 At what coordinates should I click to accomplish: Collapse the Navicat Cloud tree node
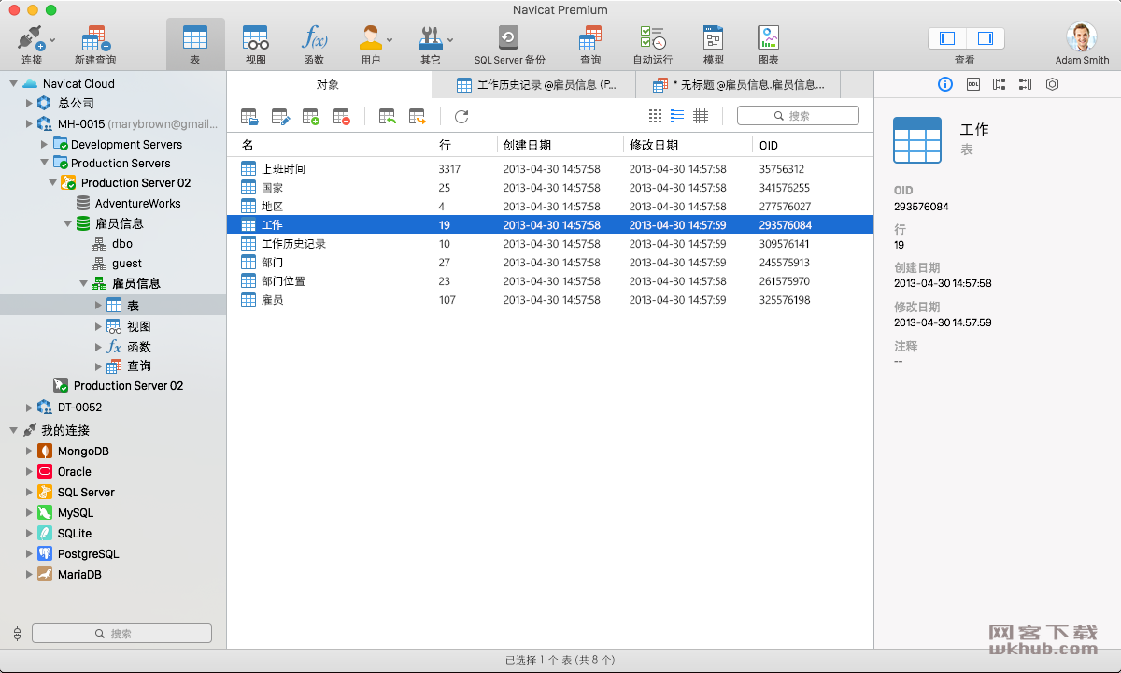pyautogui.click(x=13, y=83)
